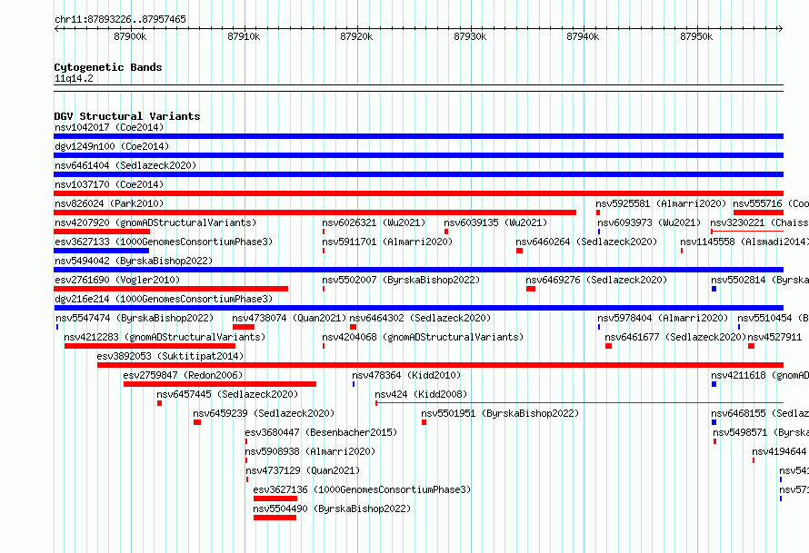Click the blue bar under esv3627133
The height and width of the screenshot is (553, 809).
tap(102, 251)
